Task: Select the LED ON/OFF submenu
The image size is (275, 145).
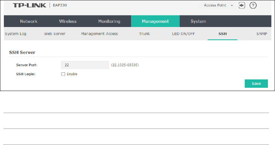Action: point(184,34)
